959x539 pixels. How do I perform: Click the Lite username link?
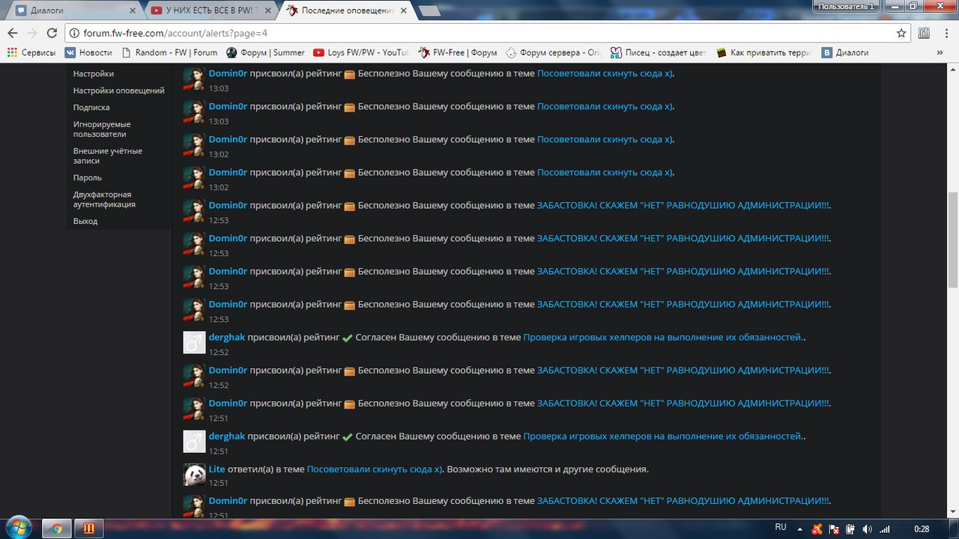click(217, 469)
